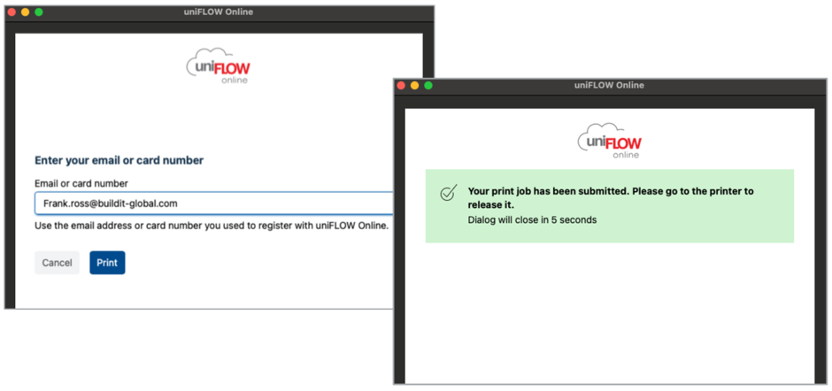
Task: Minimize the print confirmation window
Action: pyautogui.click(x=414, y=86)
